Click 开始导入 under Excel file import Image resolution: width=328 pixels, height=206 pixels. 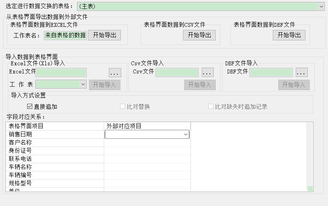[105, 85]
